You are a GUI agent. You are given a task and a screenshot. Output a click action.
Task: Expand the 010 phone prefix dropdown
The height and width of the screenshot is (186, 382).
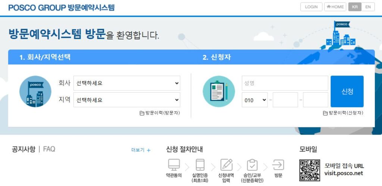[x=255, y=100]
